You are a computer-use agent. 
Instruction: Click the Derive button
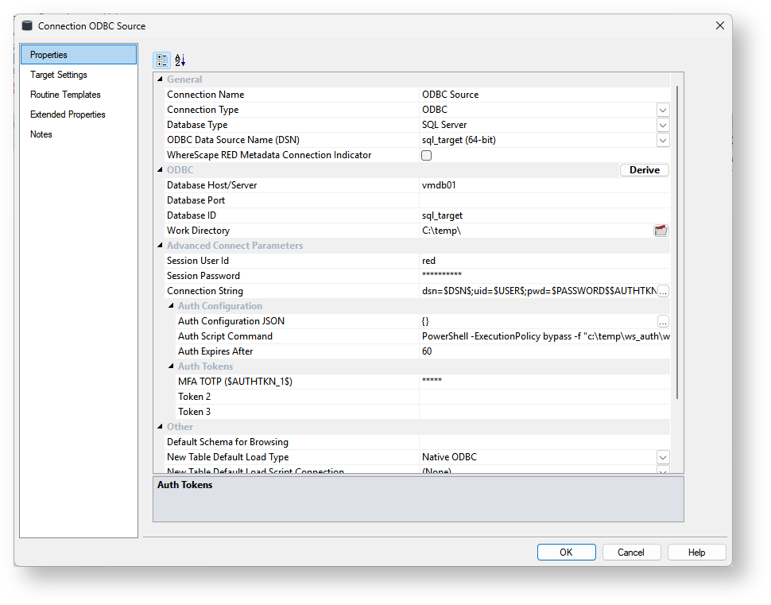[x=644, y=170]
